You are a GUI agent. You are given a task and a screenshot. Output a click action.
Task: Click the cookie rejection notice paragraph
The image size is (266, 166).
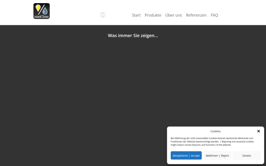click(212, 142)
